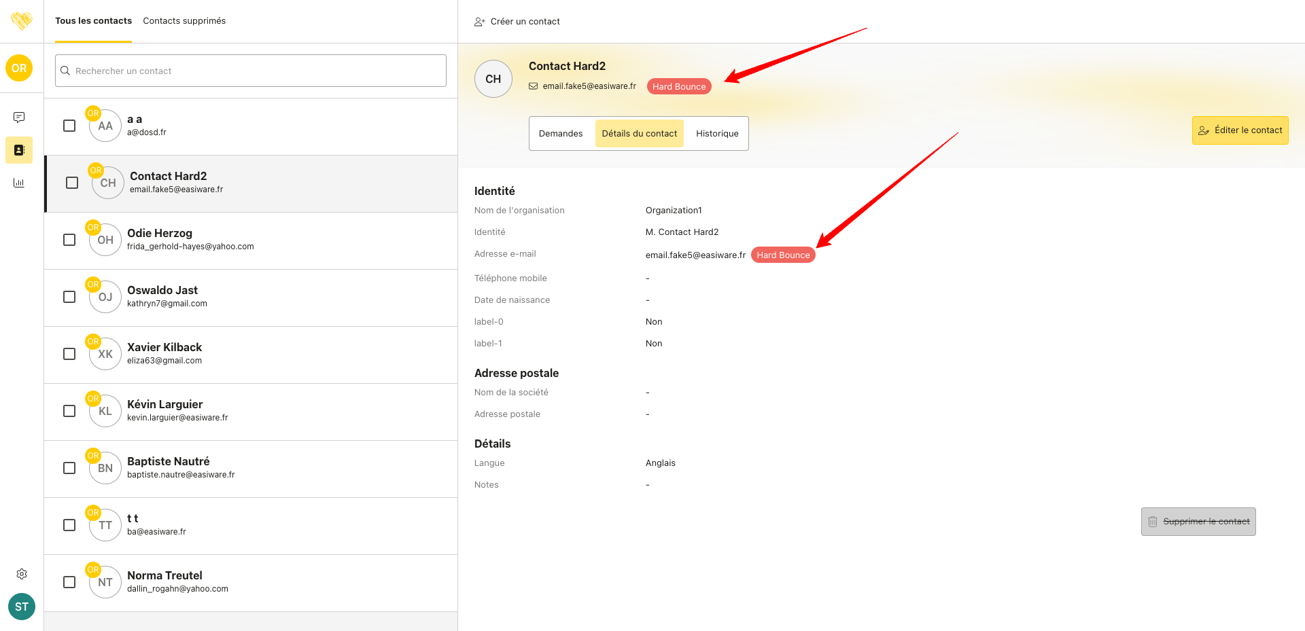The image size is (1305, 631).
Task: Select the checkbox for Odie Herzog
Action: coord(69,240)
